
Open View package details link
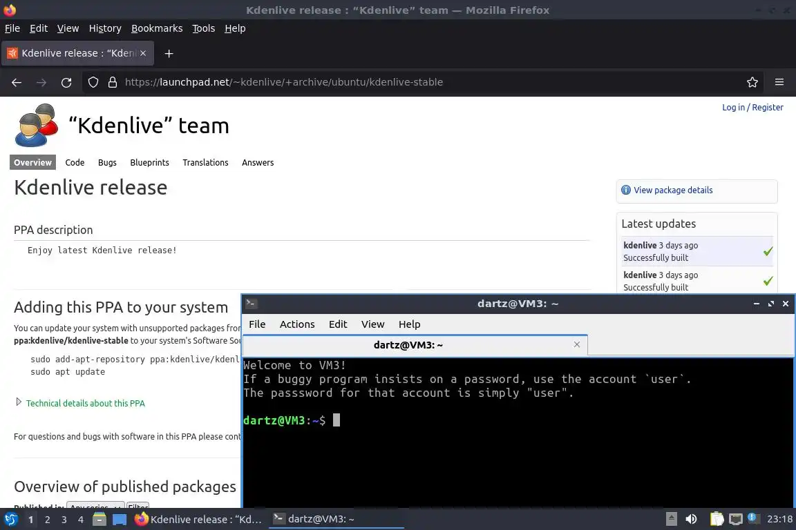tap(672, 190)
